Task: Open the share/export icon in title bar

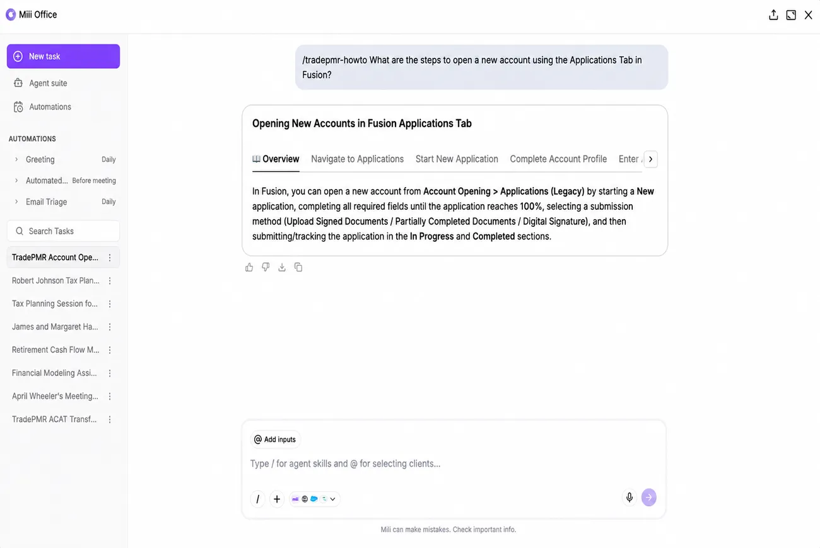Action: 773,15
